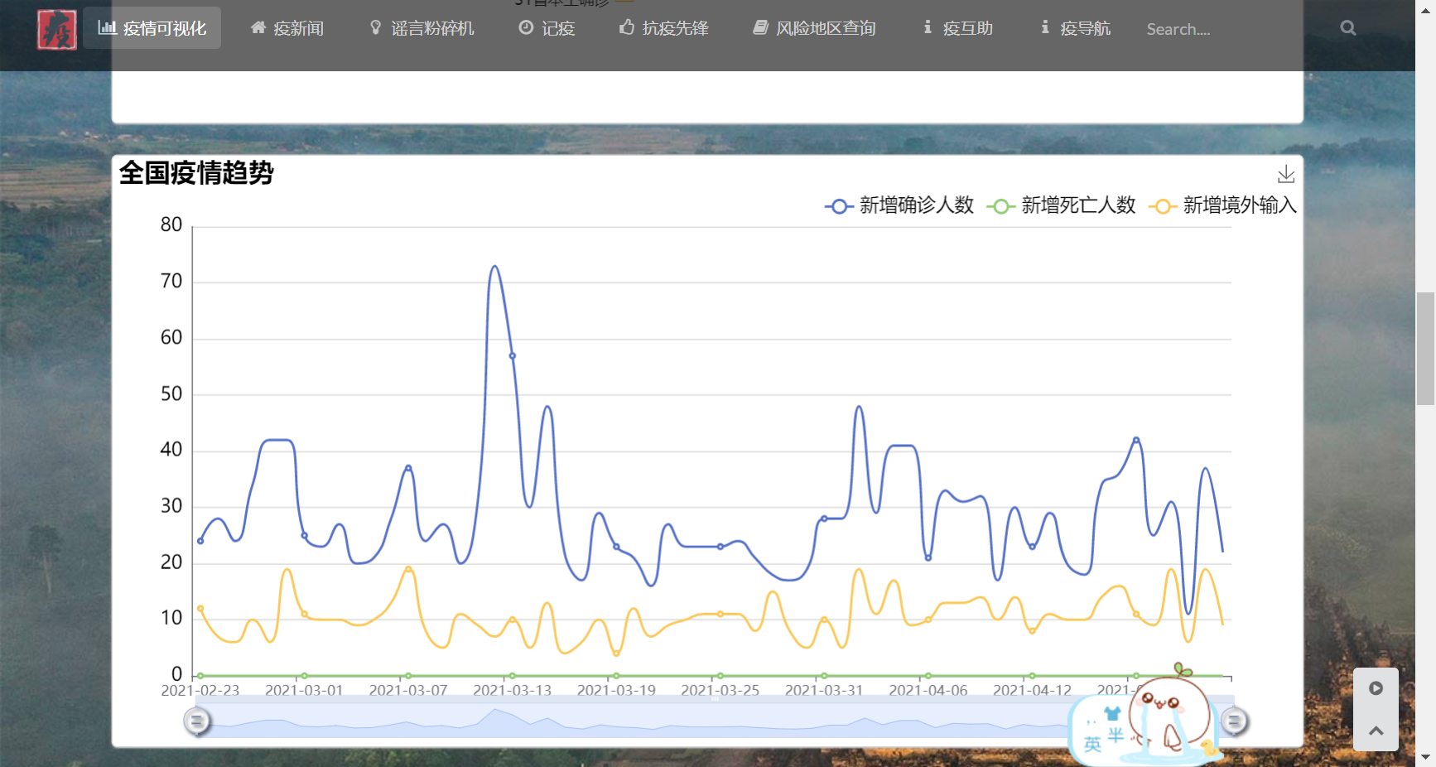Click the y-axis value 60

coord(171,338)
